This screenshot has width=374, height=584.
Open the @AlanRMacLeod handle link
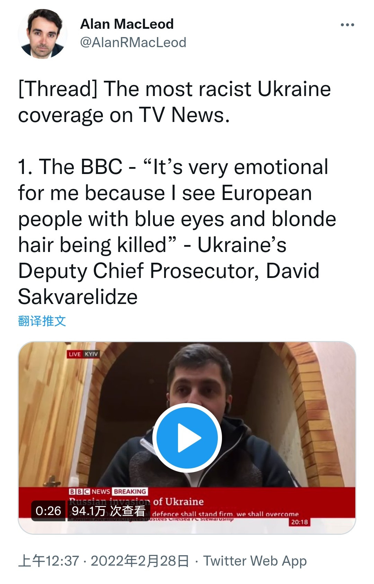[x=133, y=43]
